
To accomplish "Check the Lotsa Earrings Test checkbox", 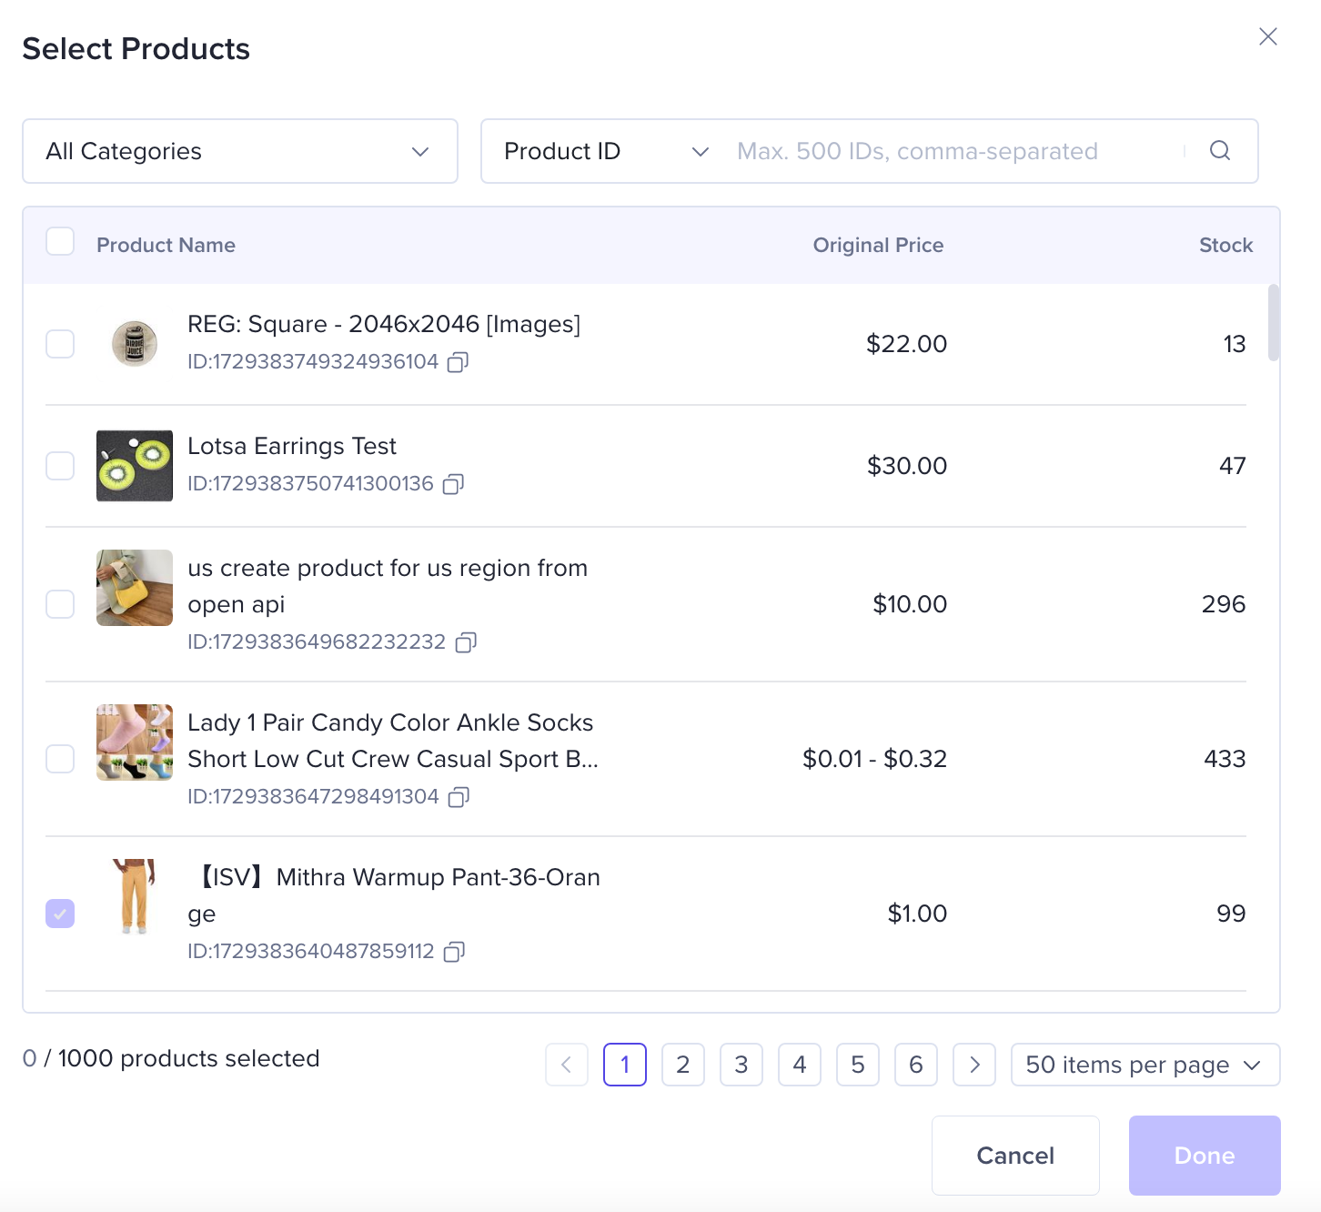I will pyautogui.click(x=60, y=466).
